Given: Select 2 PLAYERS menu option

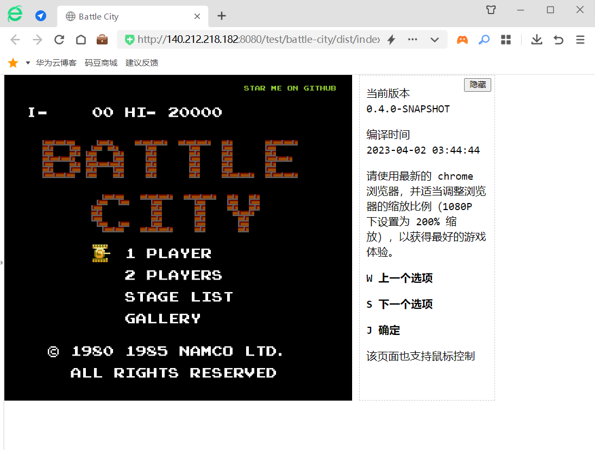Looking at the screenshot, I should point(173,275).
